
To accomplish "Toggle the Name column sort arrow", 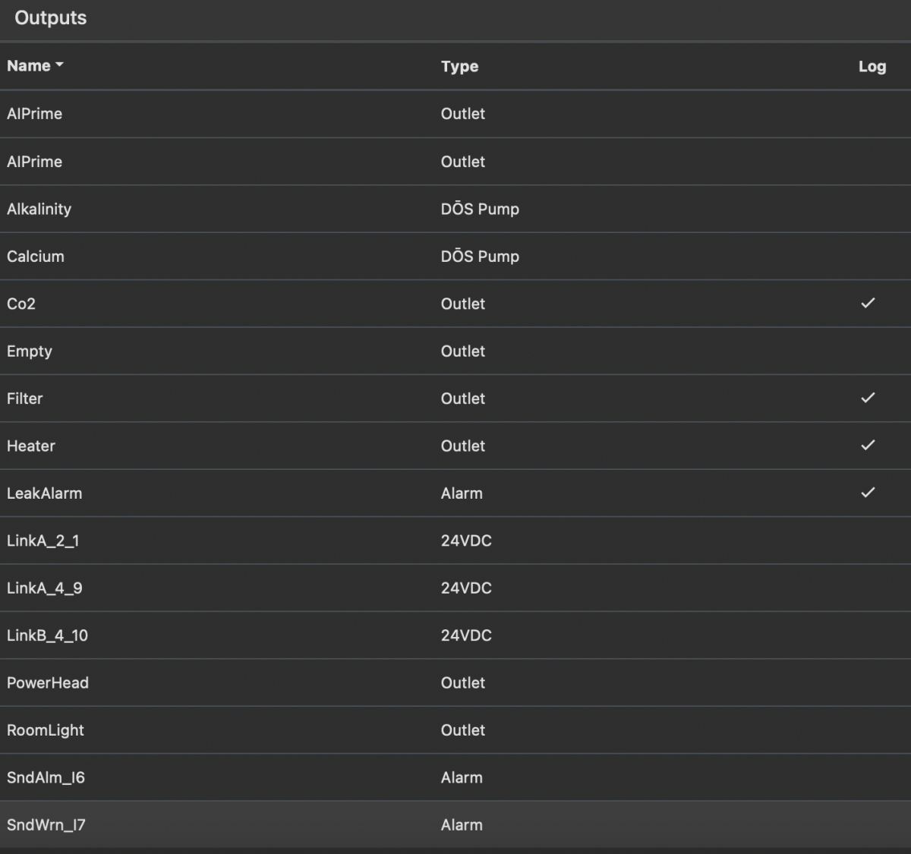I will (59, 65).
